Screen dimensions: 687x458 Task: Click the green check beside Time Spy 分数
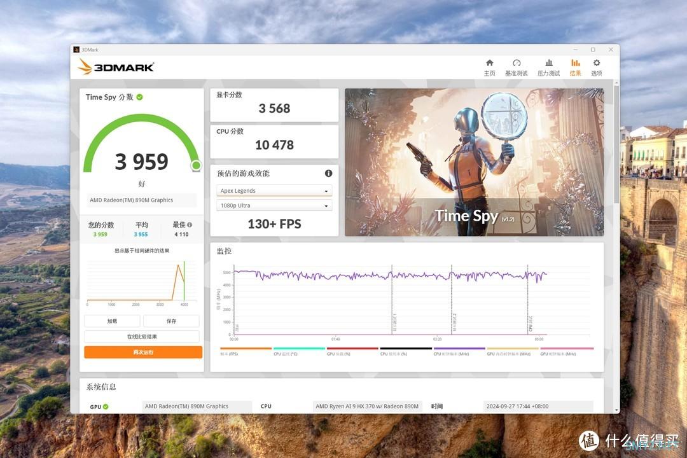(x=140, y=97)
